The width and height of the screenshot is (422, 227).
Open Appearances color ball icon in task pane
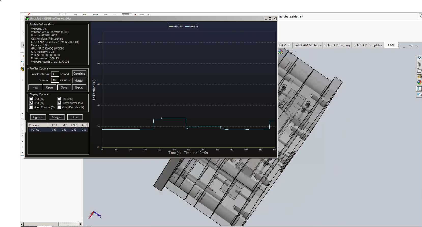point(419,82)
